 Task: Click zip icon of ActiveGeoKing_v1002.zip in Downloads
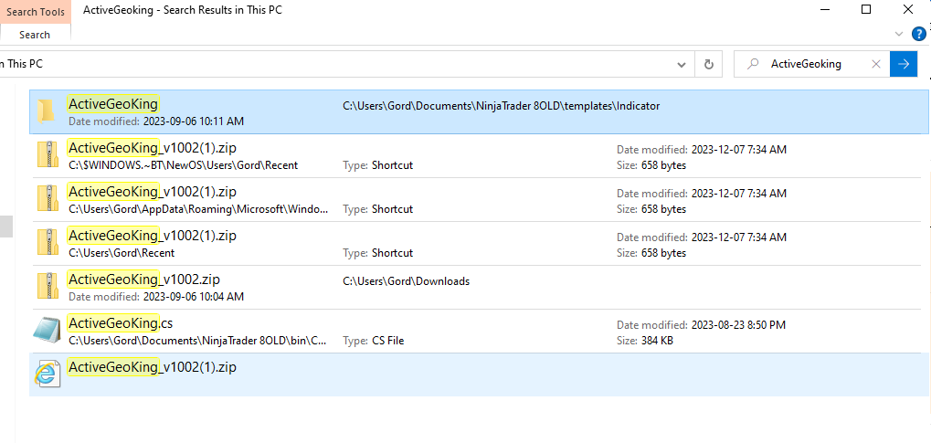[x=48, y=286]
